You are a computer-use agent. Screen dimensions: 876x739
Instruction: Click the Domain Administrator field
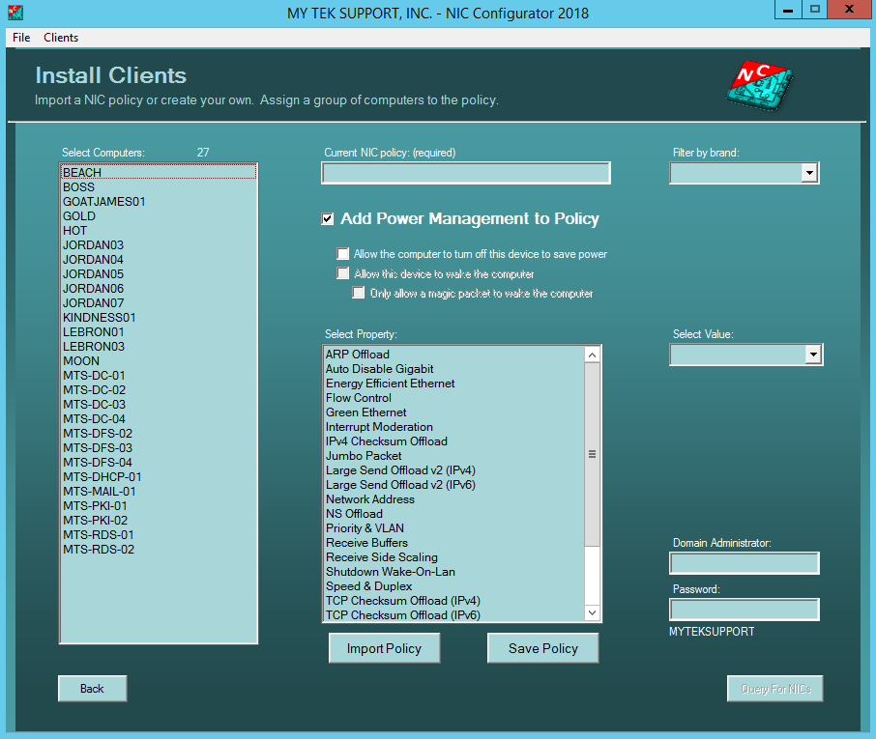[x=744, y=562]
